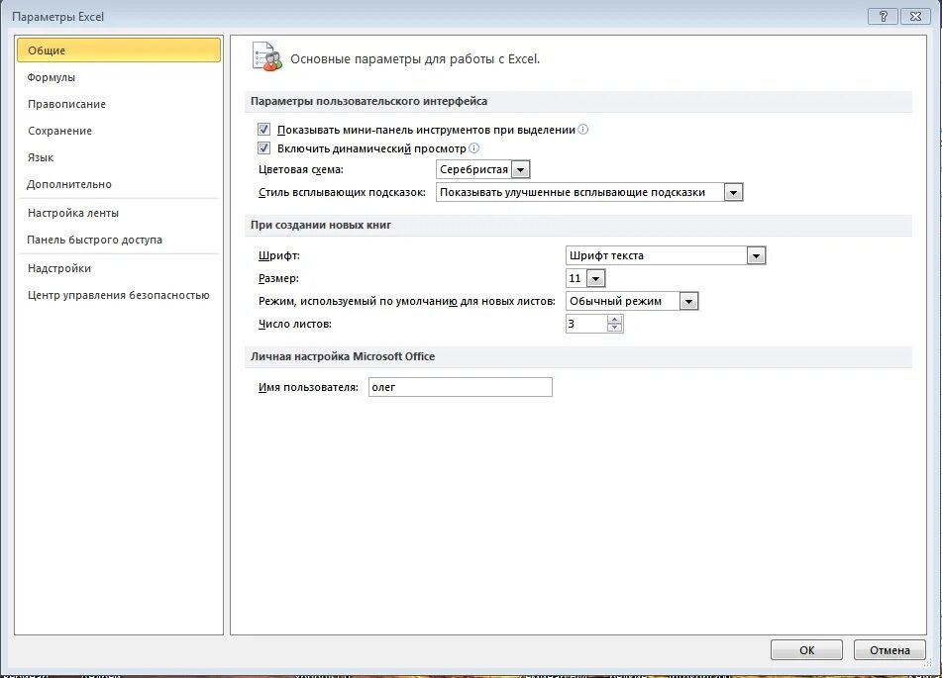Click the Имя пользователя label
Screen dimensions: 942x678
point(308,387)
